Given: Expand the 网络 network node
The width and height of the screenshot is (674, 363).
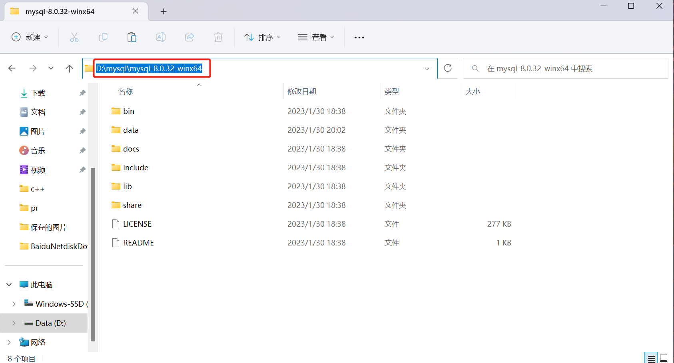Looking at the screenshot, I should [9, 342].
